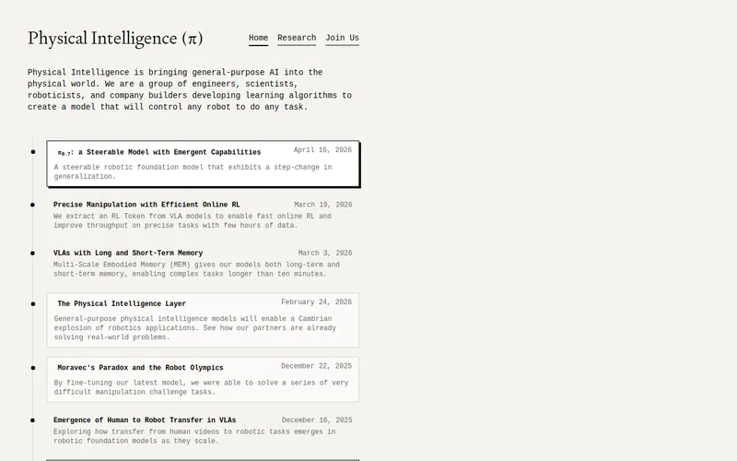This screenshot has width=737, height=461.
Task: Click the 'Multi-Scale Embodied Memory (MEM)' description
Action: (196, 269)
